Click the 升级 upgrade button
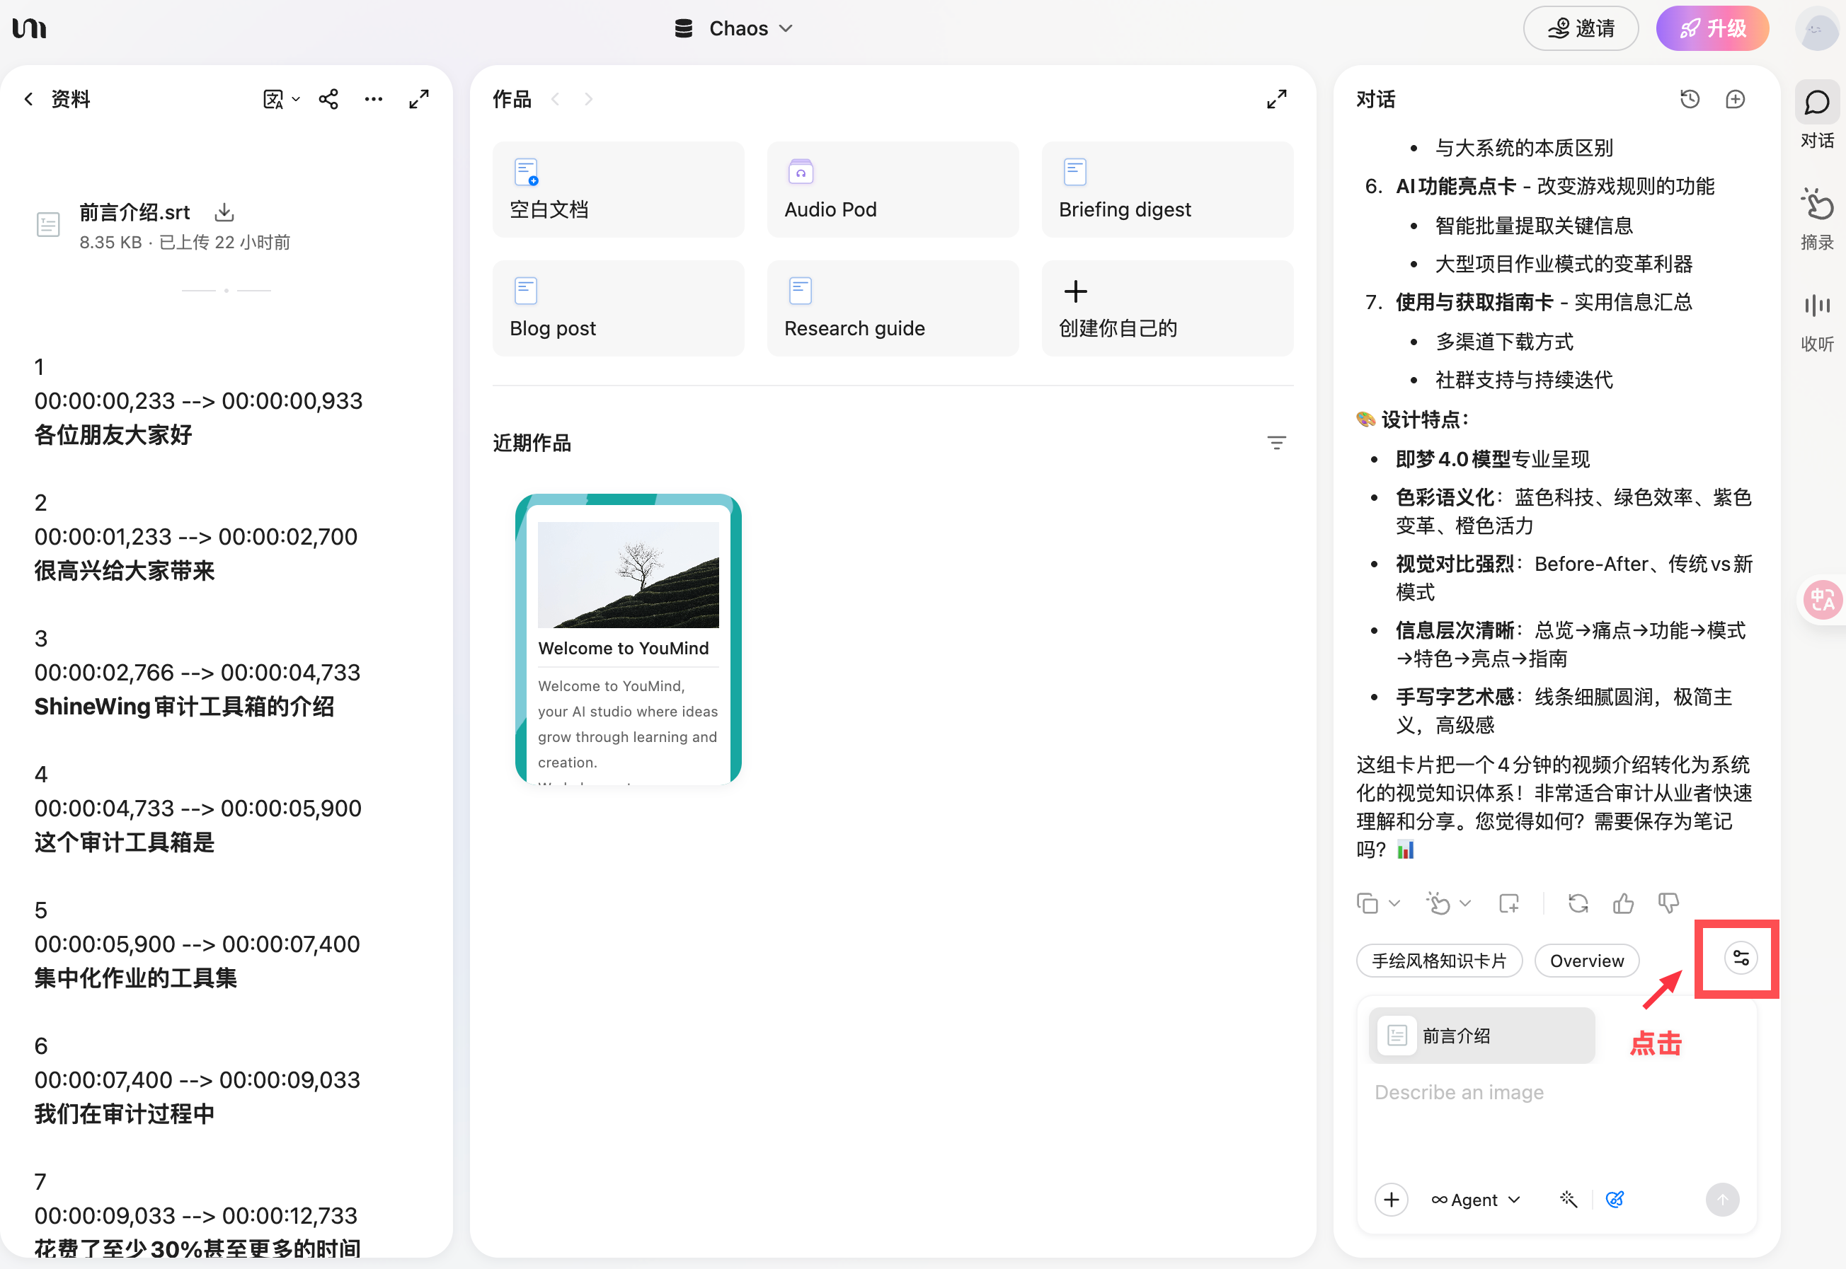The height and width of the screenshot is (1269, 1846). click(1712, 28)
